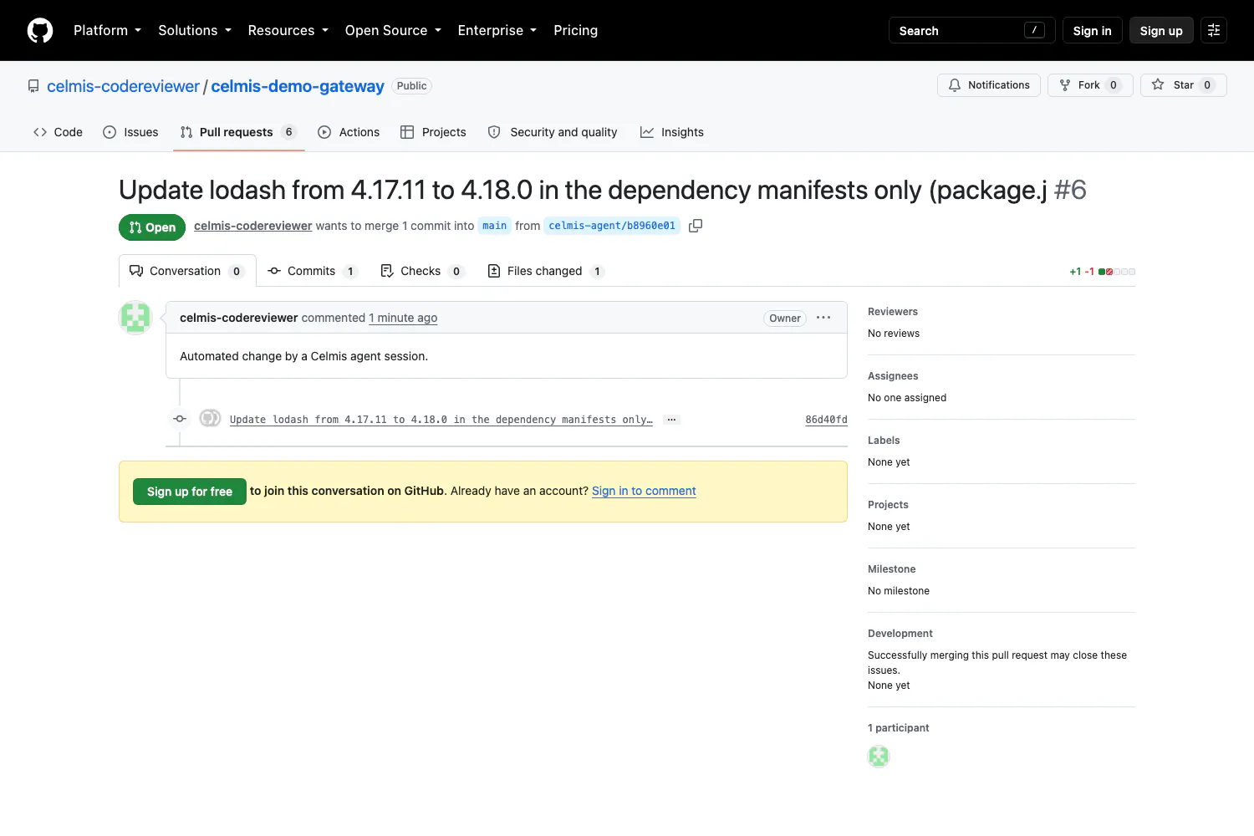Click the '1 minute ago' timestamp
Viewport: 1254px width, 836px height.
[x=403, y=318]
